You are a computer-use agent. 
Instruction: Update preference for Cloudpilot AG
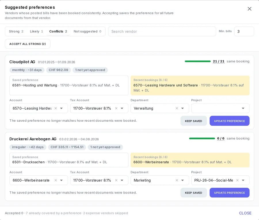[x=229, y=121]
